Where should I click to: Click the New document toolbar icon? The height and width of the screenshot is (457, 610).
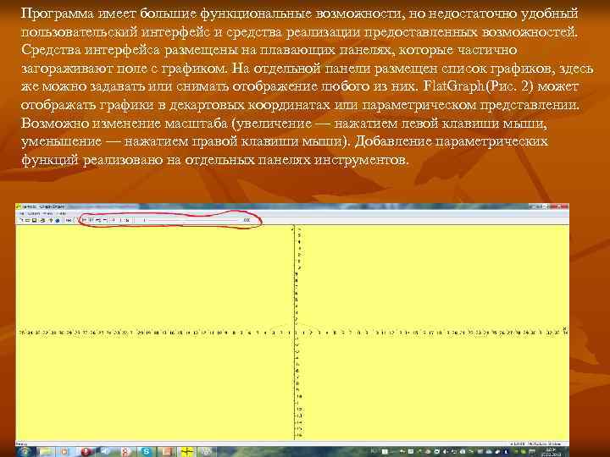pyautogui.click(x=22, y=220)
